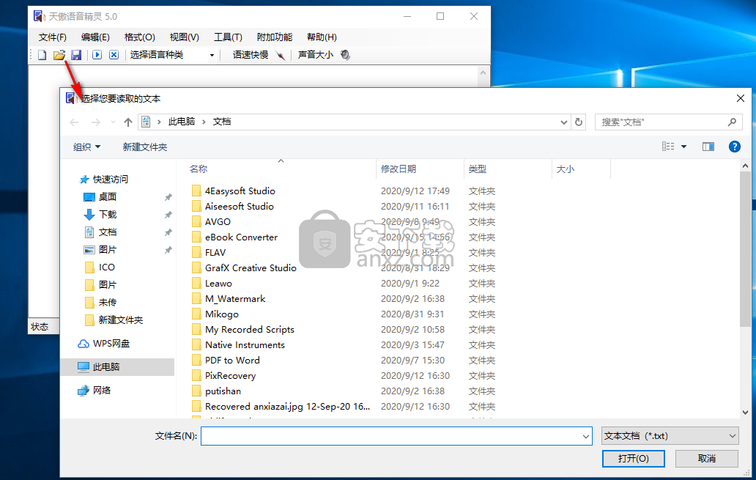The width and height of the screenshot is (756, 480).
Task: Select the Aiseesoft Studio folder
Action: (239, 207)
